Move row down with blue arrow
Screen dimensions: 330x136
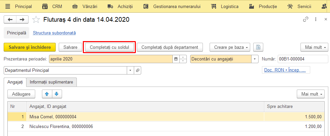click(x=57, y=94)
